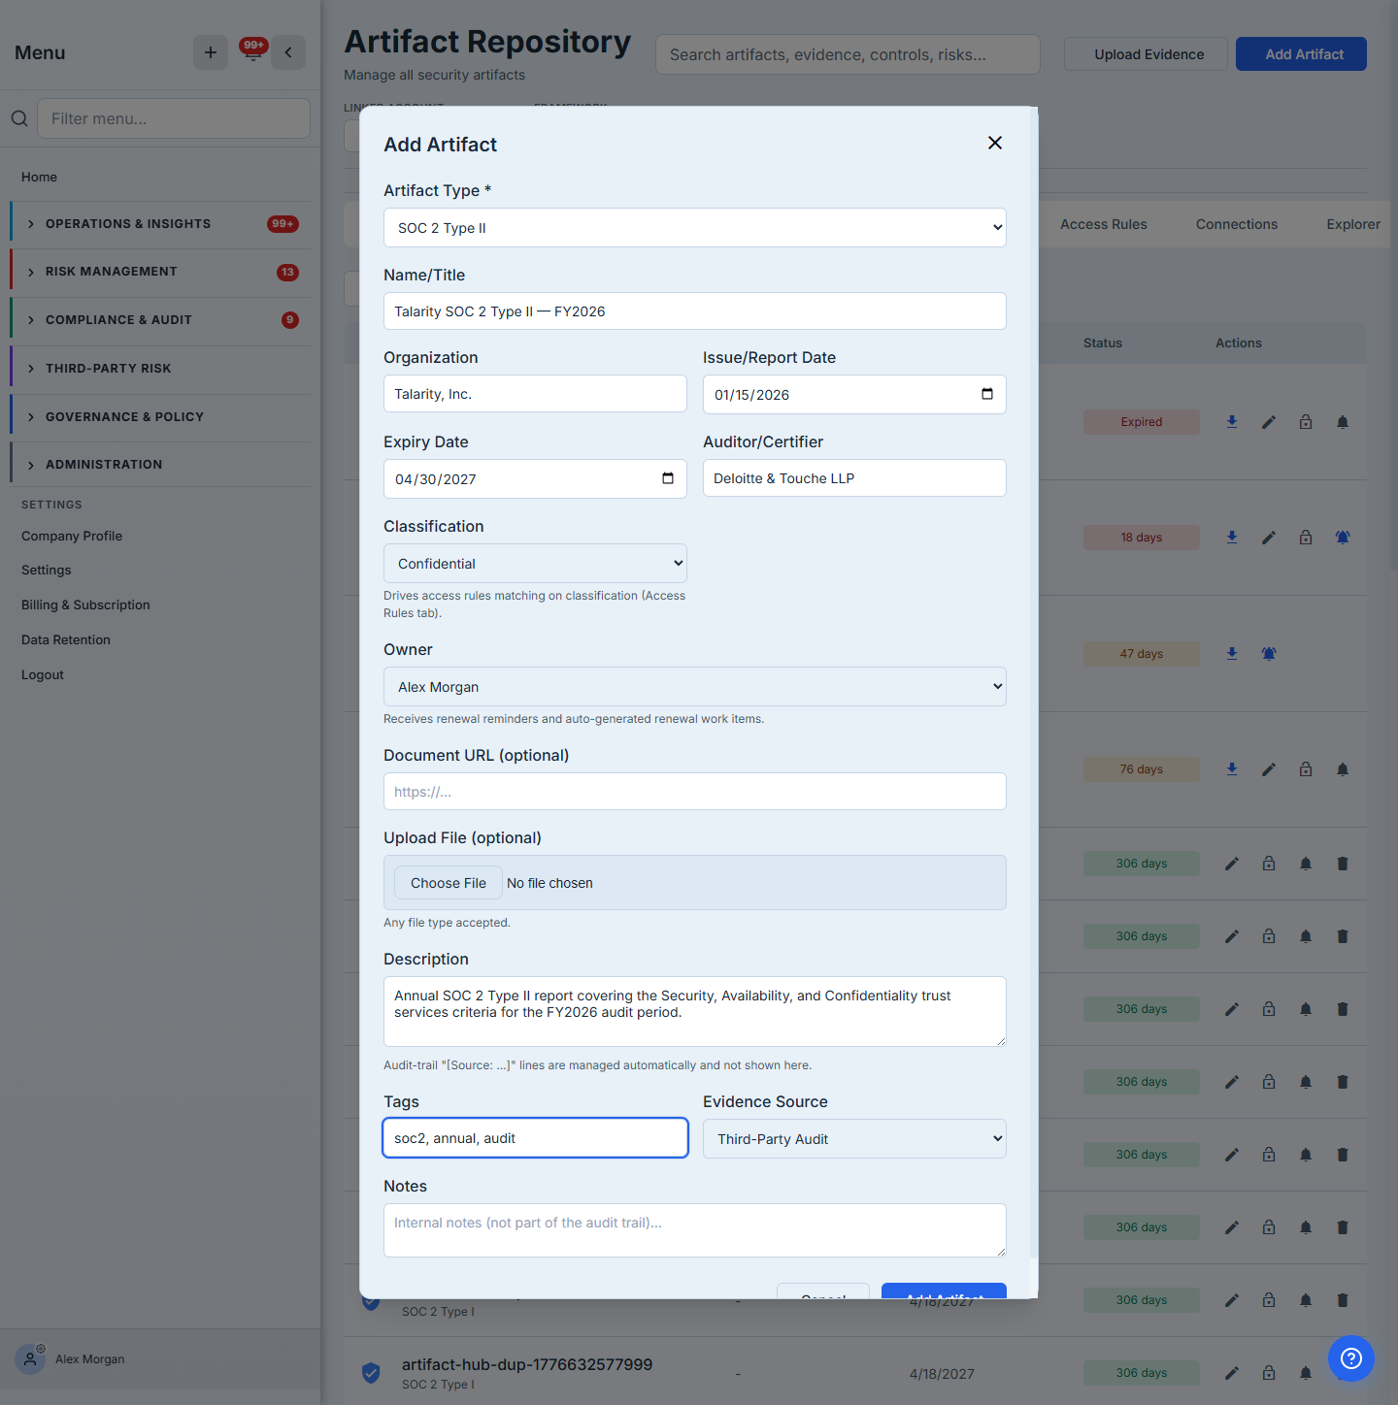The image size is (1398, 1405).
Task: Download the artifact in the 18 days row
Action: 1232,538
